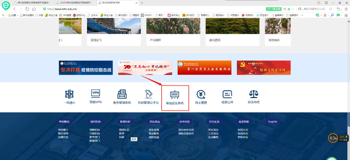This screenshot has width=350, height=160.
Task: Open 教务管理系统 printer icon
Action: coord(122,94)
